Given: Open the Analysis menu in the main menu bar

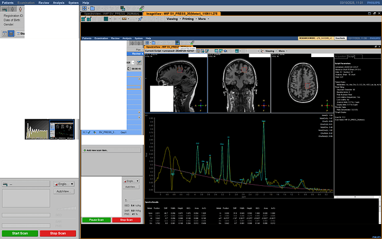Looking at the screenshot, I should 59,3.
